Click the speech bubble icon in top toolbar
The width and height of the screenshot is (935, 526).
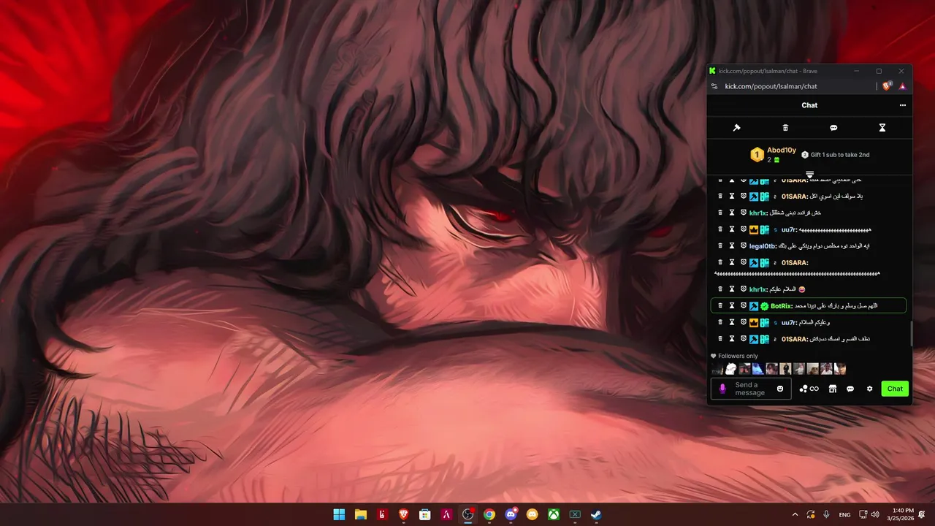[833, 128]
